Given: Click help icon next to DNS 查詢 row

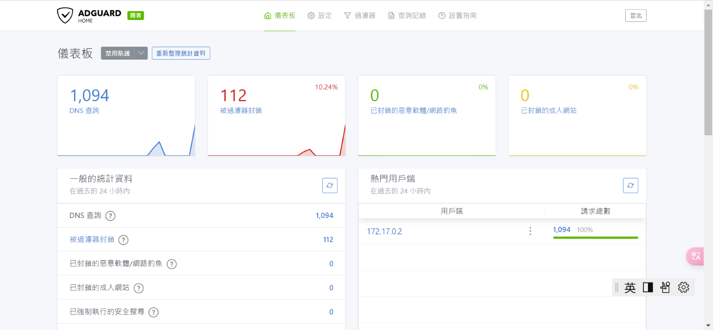Looking at the screenshot, I should (111, 216).
